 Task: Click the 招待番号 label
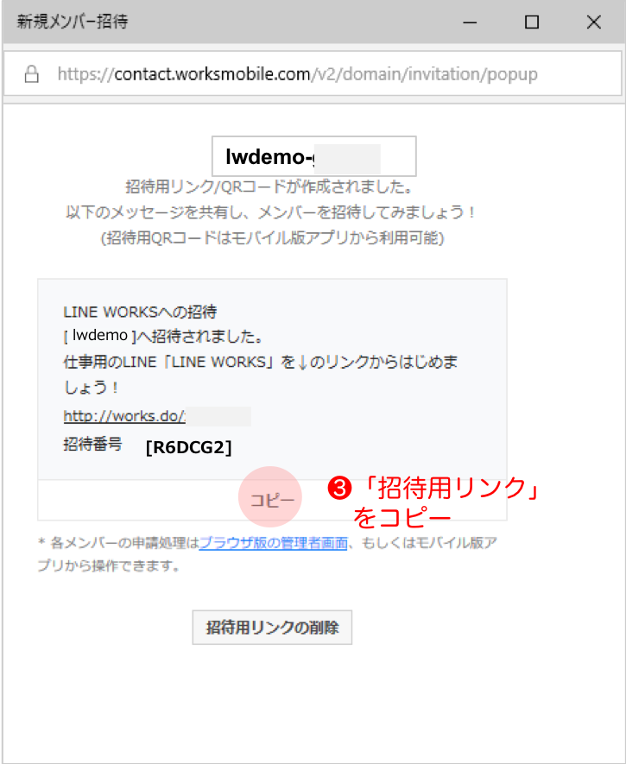pyautogui.click(x=92, y=445)
